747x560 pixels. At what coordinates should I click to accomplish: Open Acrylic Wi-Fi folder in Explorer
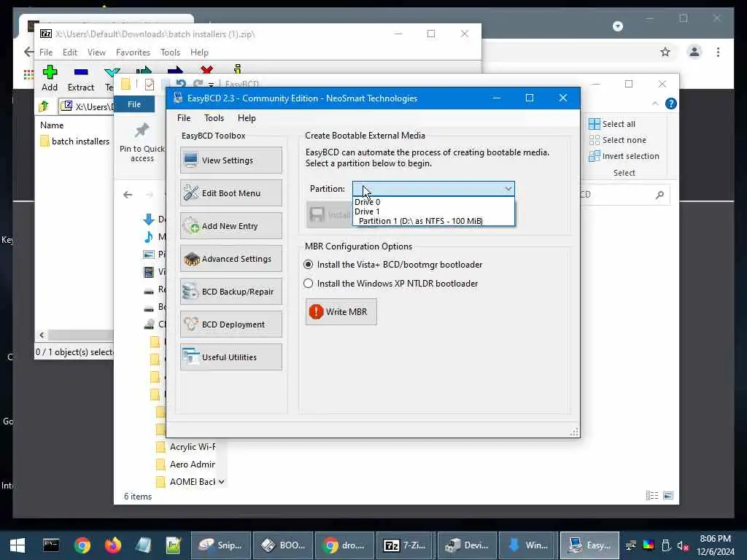pyautogui.click(x=186, y=447)
